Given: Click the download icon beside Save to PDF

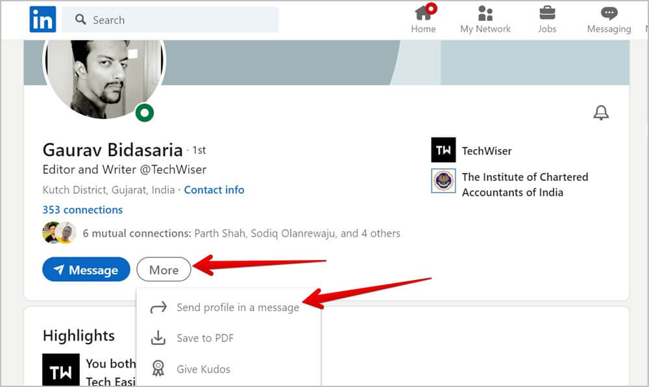Looking at the screenshot, I should point(158,337).
